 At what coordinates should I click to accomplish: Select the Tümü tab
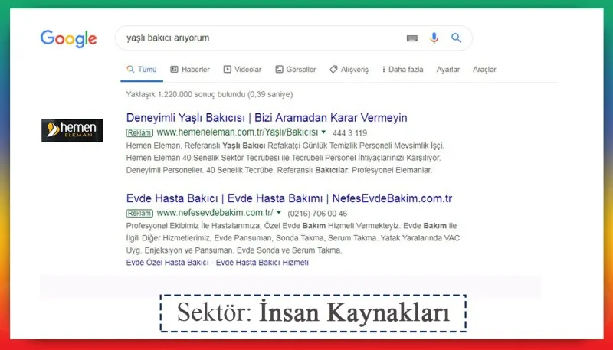(x=142, y=70)
